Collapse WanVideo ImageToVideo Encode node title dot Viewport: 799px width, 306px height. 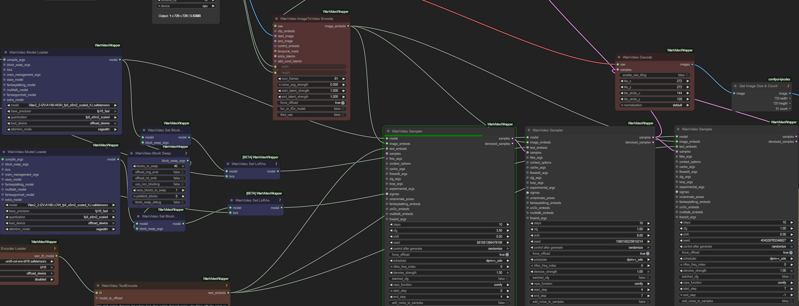coord(277,19)
